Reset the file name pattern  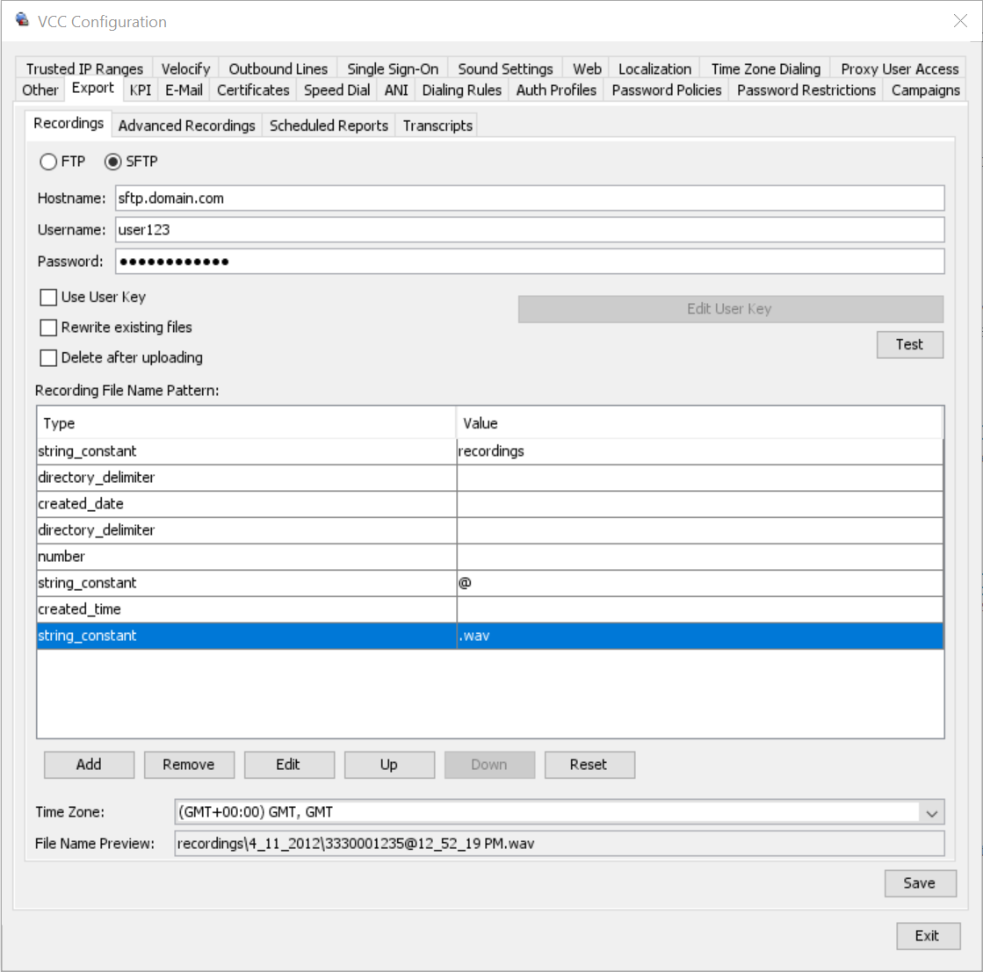[589, 765]
